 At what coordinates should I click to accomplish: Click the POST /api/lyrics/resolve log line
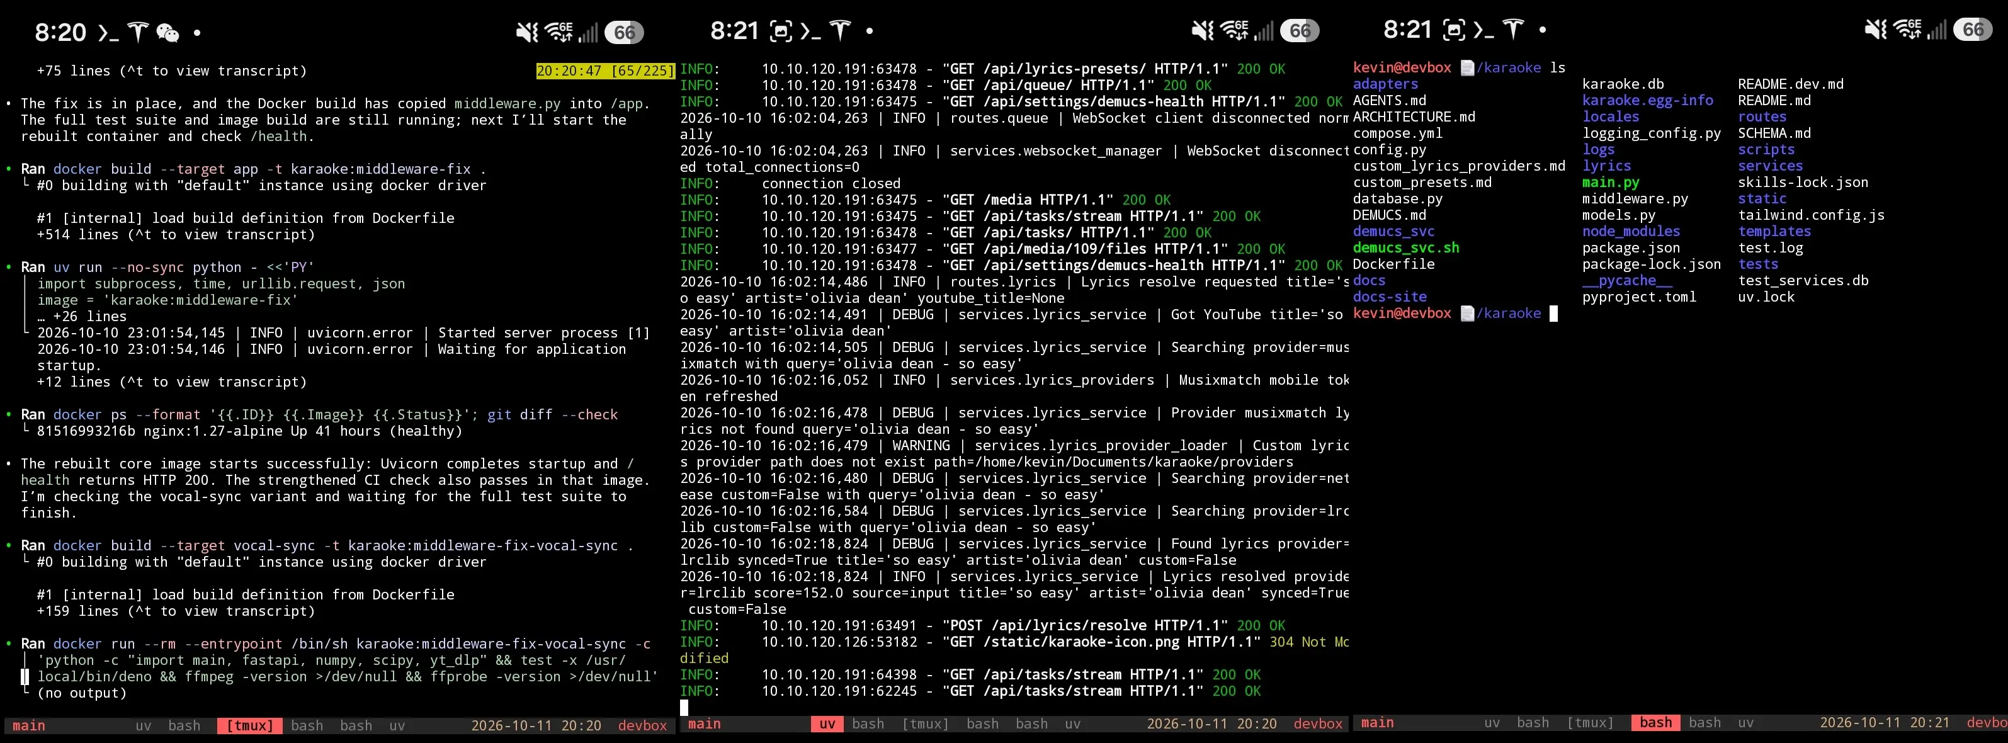[982, 626]
